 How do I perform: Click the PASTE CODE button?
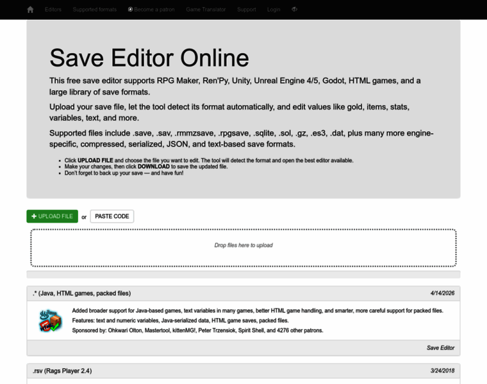pos(112,216)
